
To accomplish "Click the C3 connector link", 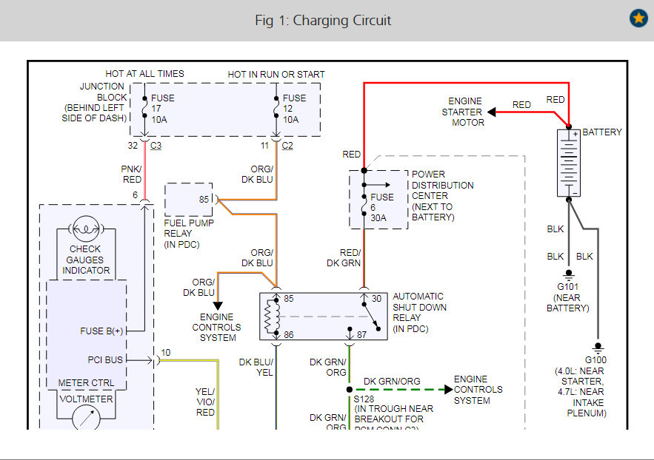I will tap(156, 146).
